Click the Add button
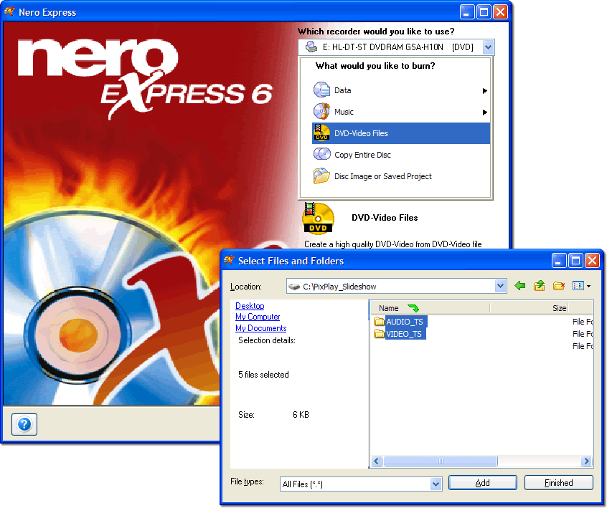Viewport: 607px width, 508px height. [482, 483]
